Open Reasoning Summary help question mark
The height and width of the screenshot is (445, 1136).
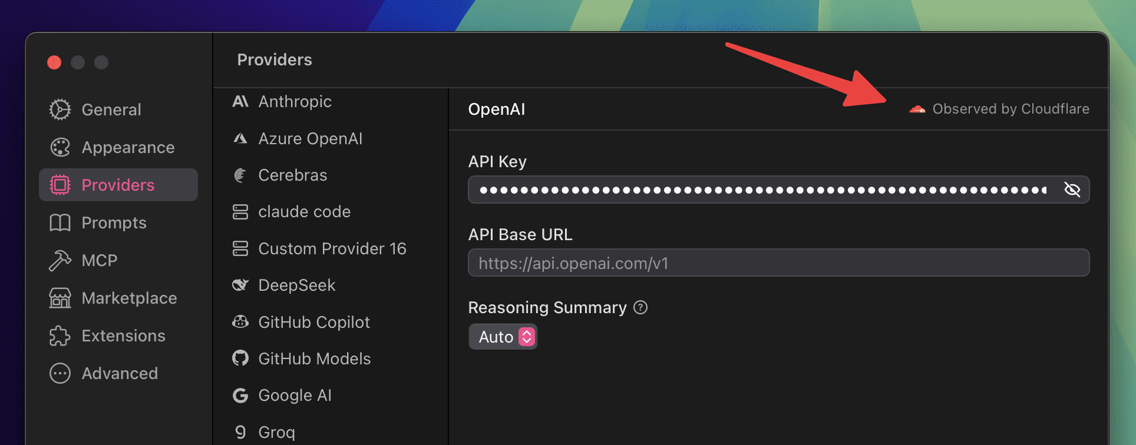(x=640, y=307)
